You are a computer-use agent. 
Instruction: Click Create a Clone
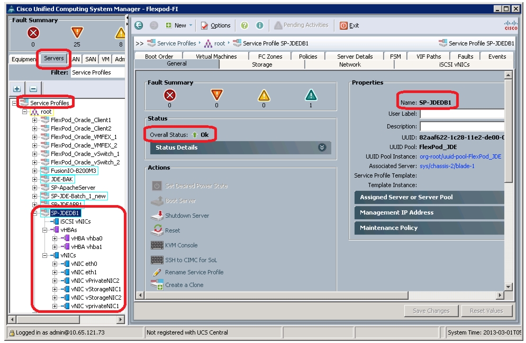177,285
